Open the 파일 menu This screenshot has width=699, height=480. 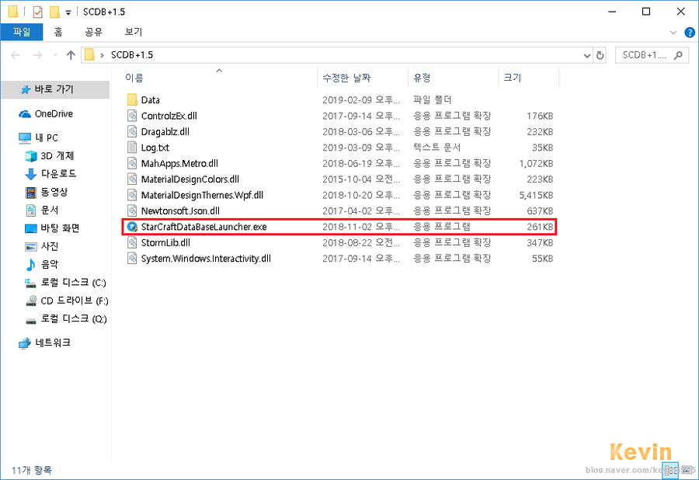point(21,32)
